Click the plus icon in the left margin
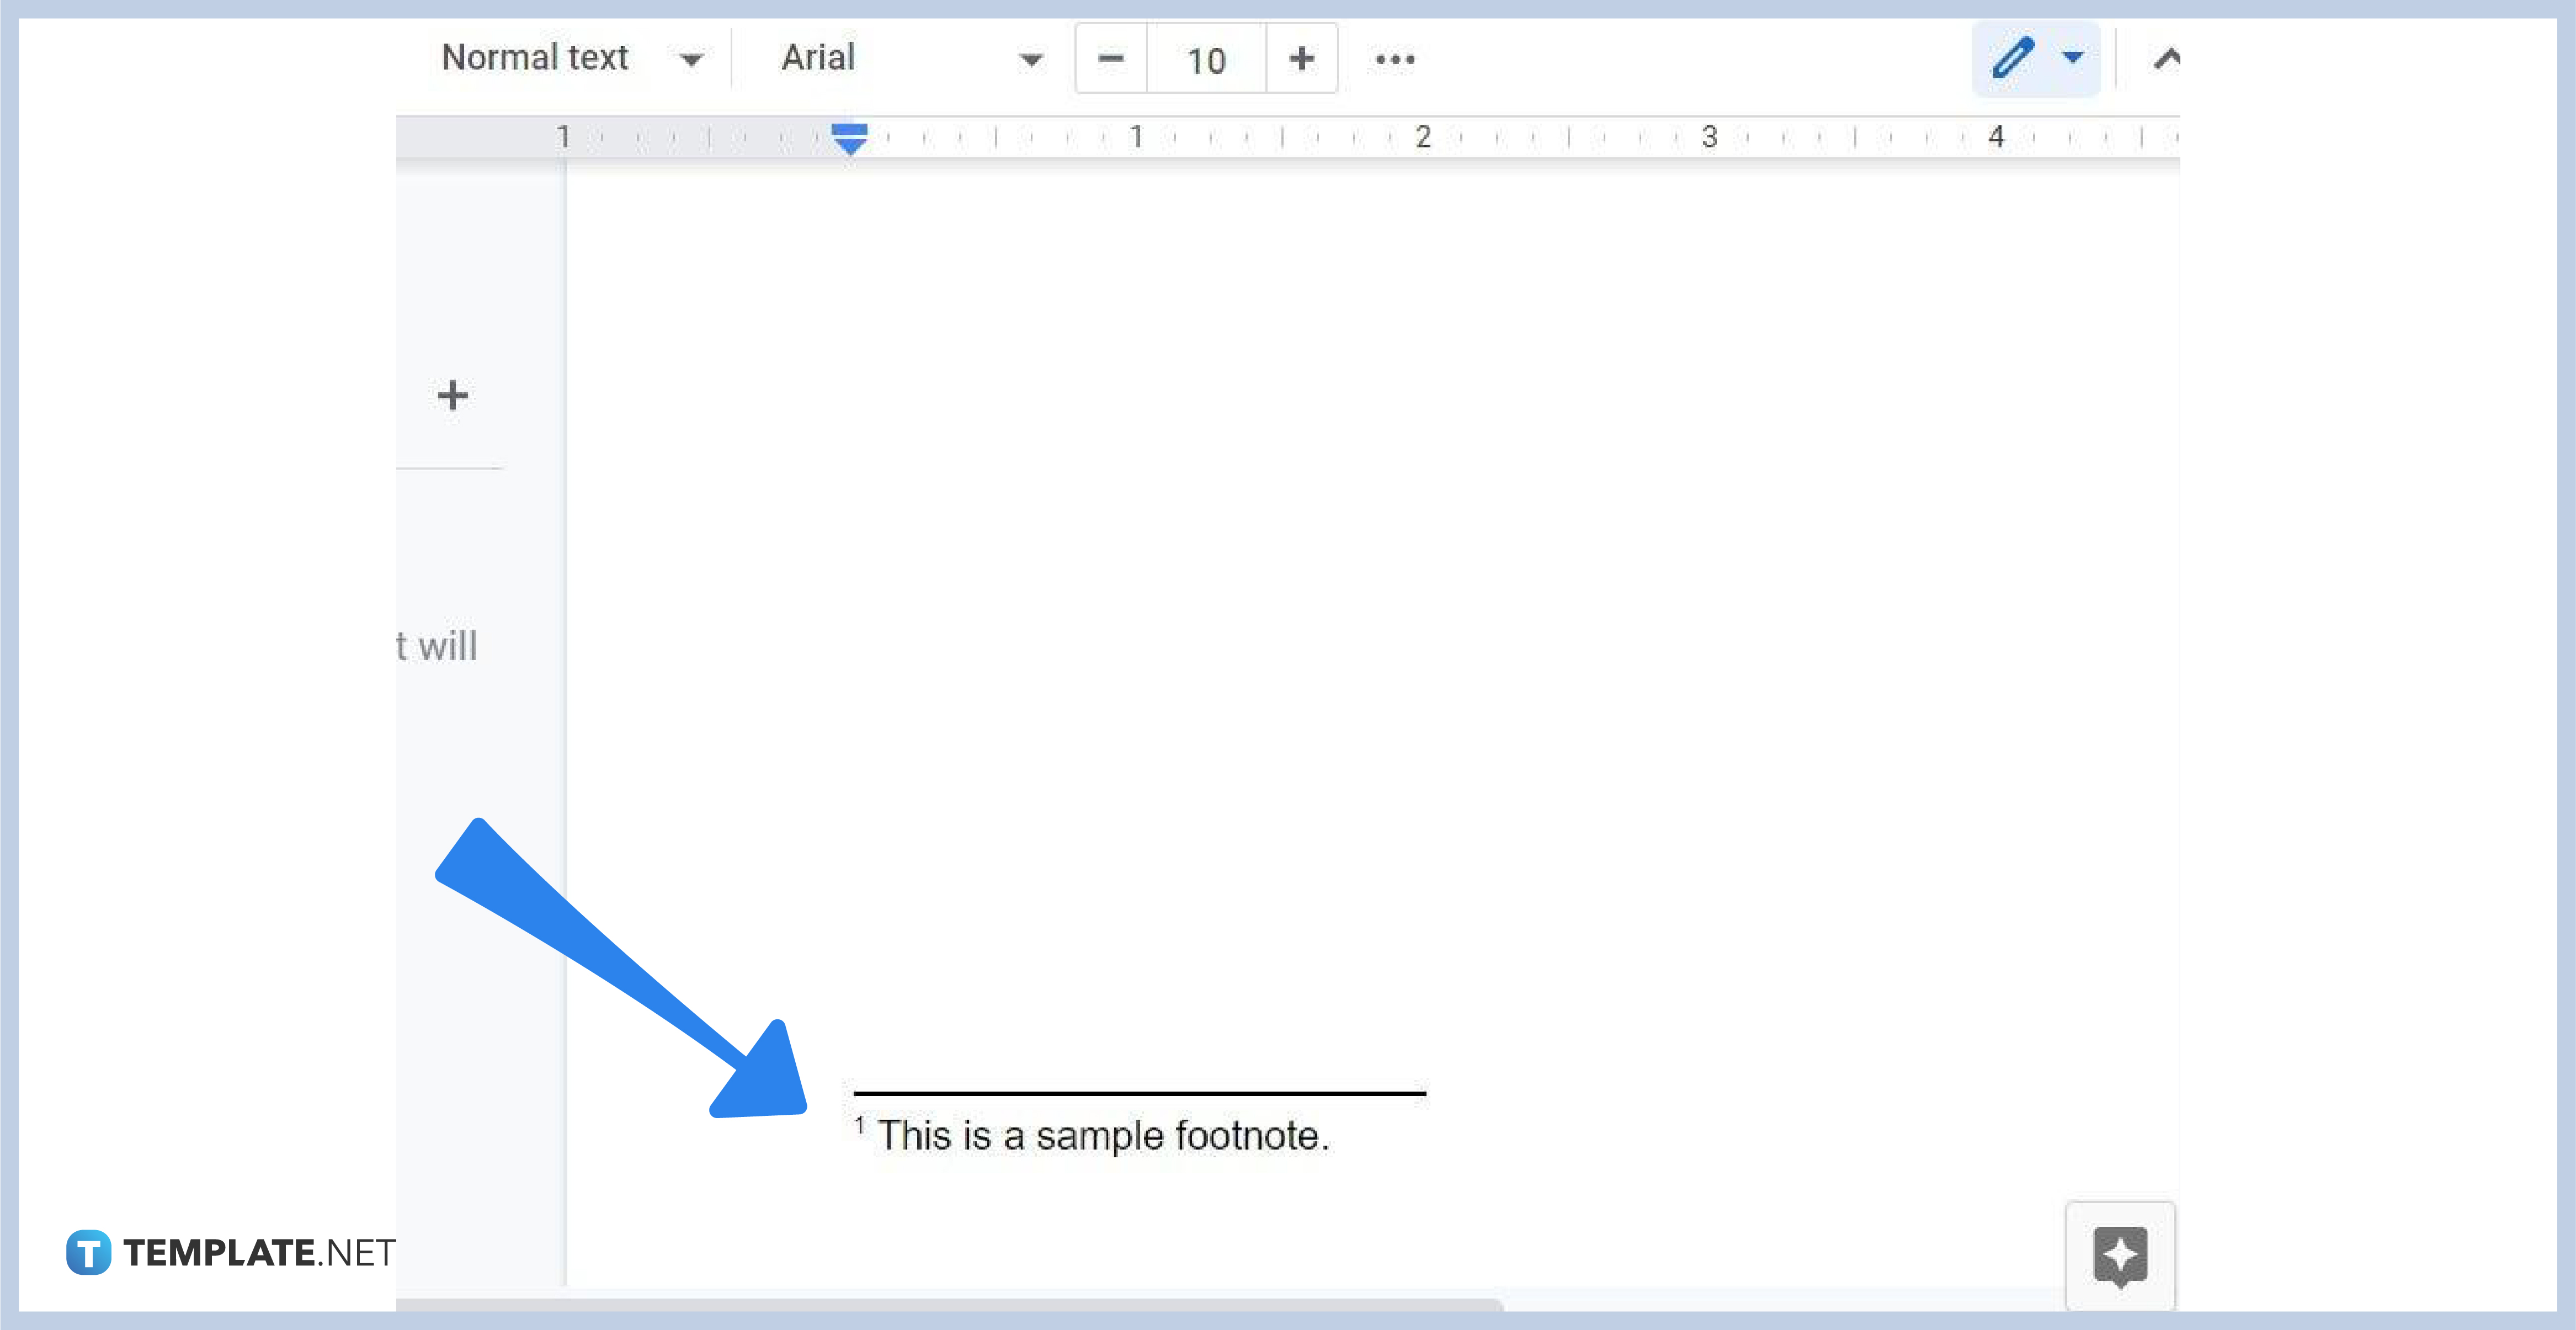 click(452, 394)
